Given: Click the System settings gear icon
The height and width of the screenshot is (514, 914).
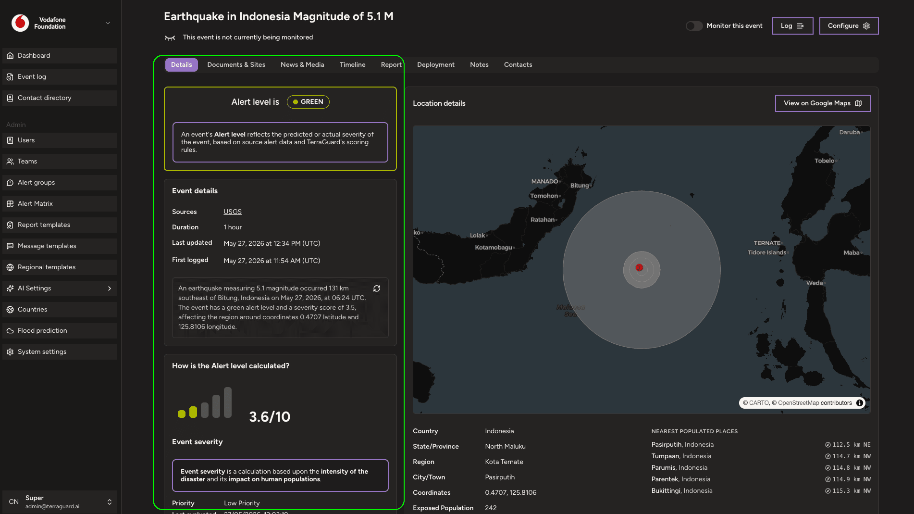Looking at the screenshot, I should click(x=10, y=352).
